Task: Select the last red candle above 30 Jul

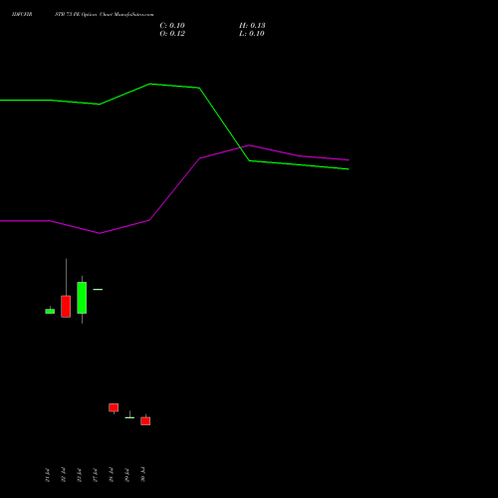Action: click(145, 420)
